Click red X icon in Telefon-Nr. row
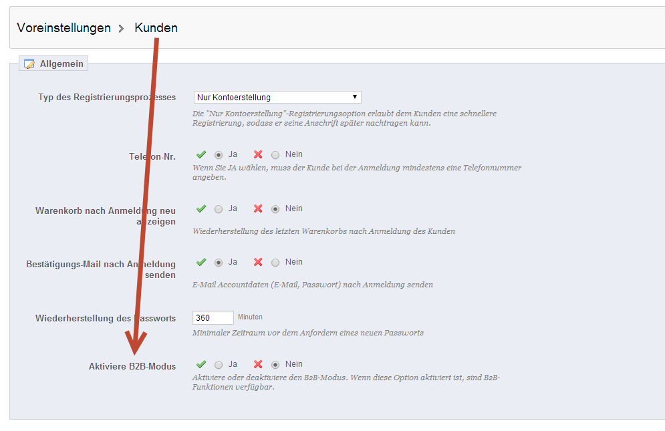The height and width of the screenshot is (431, 665). pos(258,154)
